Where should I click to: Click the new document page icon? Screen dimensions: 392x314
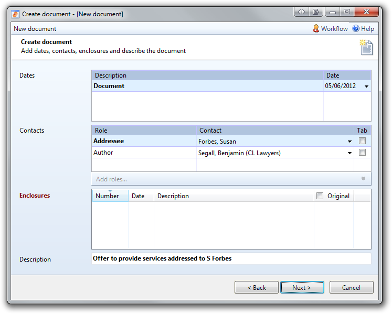pyautogui.click(x=366, y=47)
